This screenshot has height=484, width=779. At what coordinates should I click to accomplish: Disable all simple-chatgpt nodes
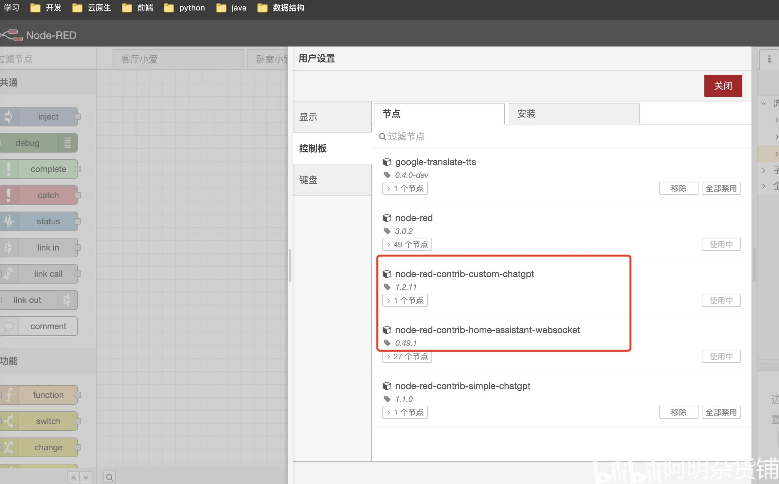pos(721,413)
